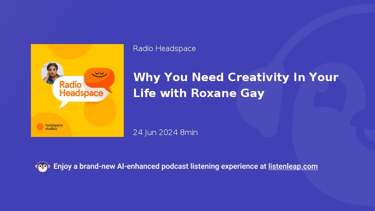Click the '24 Jun 2024 8min' date text
This screenshot has height=211, width=375.
[165, 132]
